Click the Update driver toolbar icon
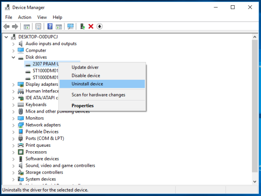 point(82,26)
